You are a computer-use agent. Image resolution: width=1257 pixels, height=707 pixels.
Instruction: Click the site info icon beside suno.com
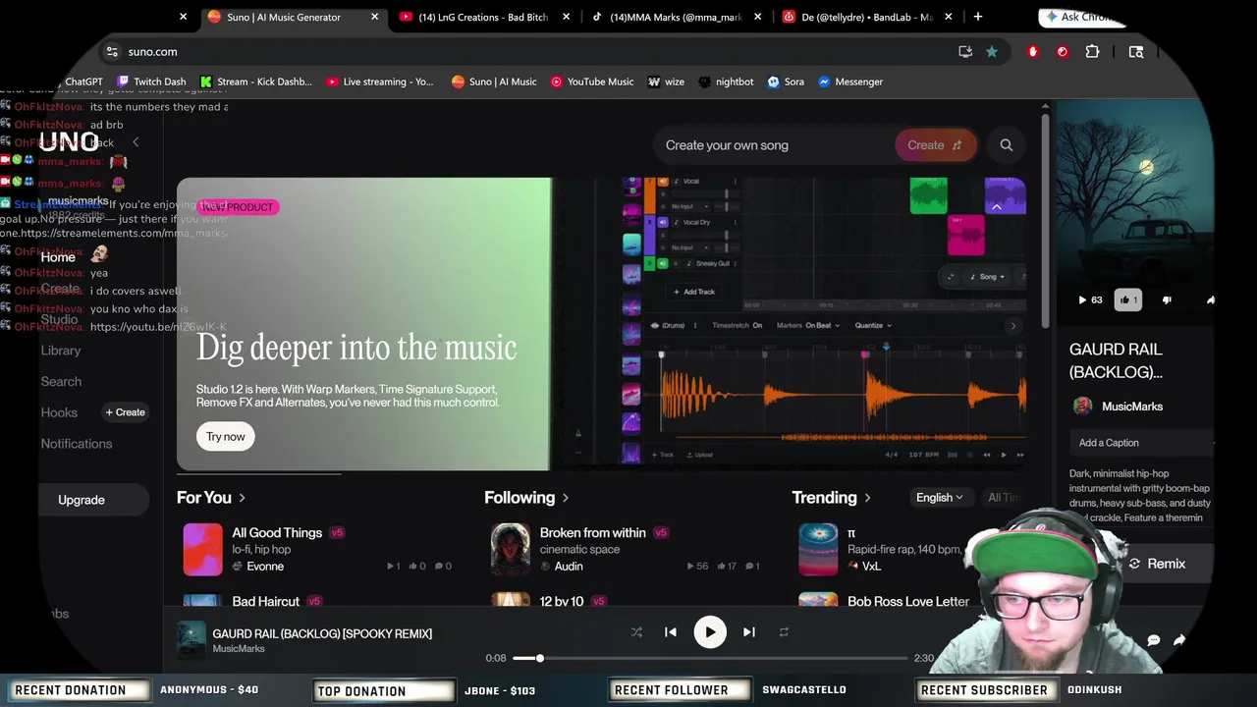[x=112, y=52]
